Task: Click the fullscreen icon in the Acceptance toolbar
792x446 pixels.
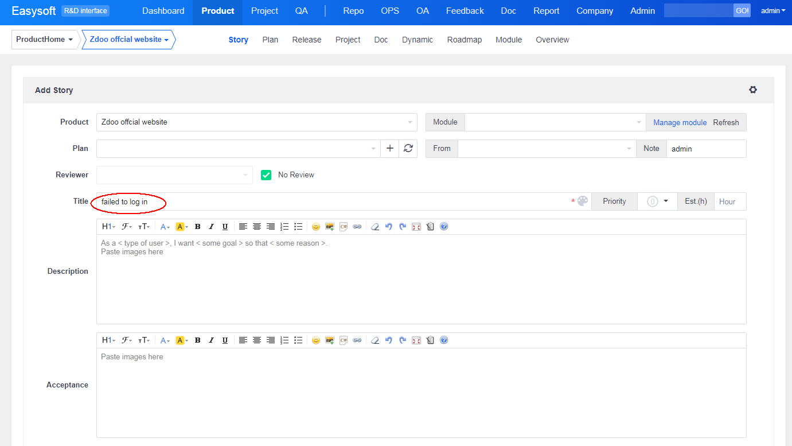Action: [416, 340]
